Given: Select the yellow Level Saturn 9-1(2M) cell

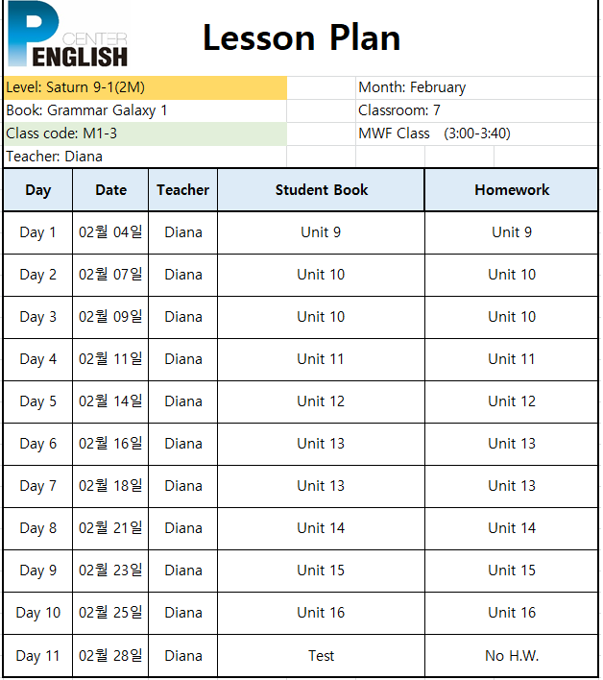Looking at the screenshot, I should coord(145,87).
